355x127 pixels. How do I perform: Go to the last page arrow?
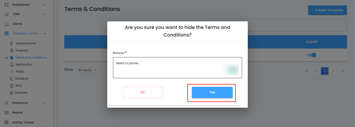(x=343, y=71)
